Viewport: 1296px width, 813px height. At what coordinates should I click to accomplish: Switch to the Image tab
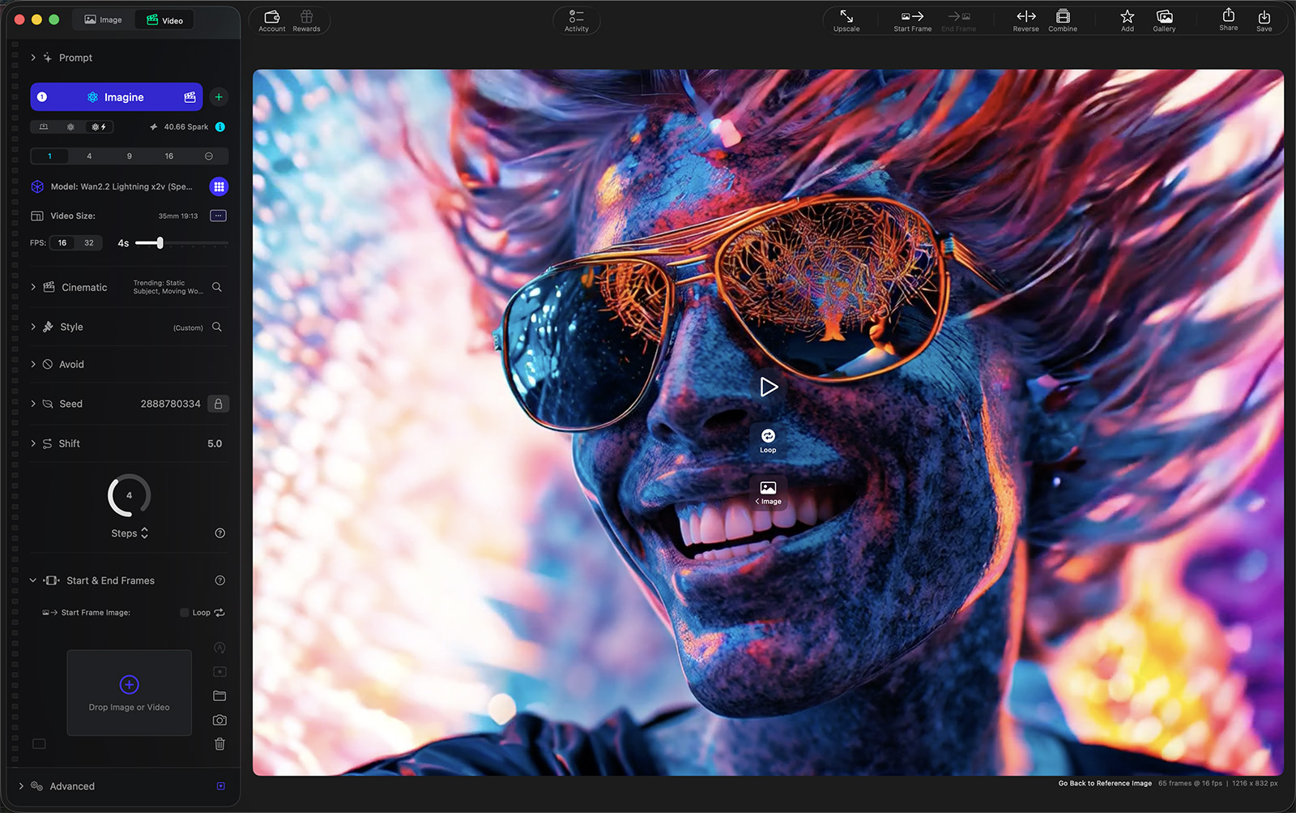[x=104, y=20]
